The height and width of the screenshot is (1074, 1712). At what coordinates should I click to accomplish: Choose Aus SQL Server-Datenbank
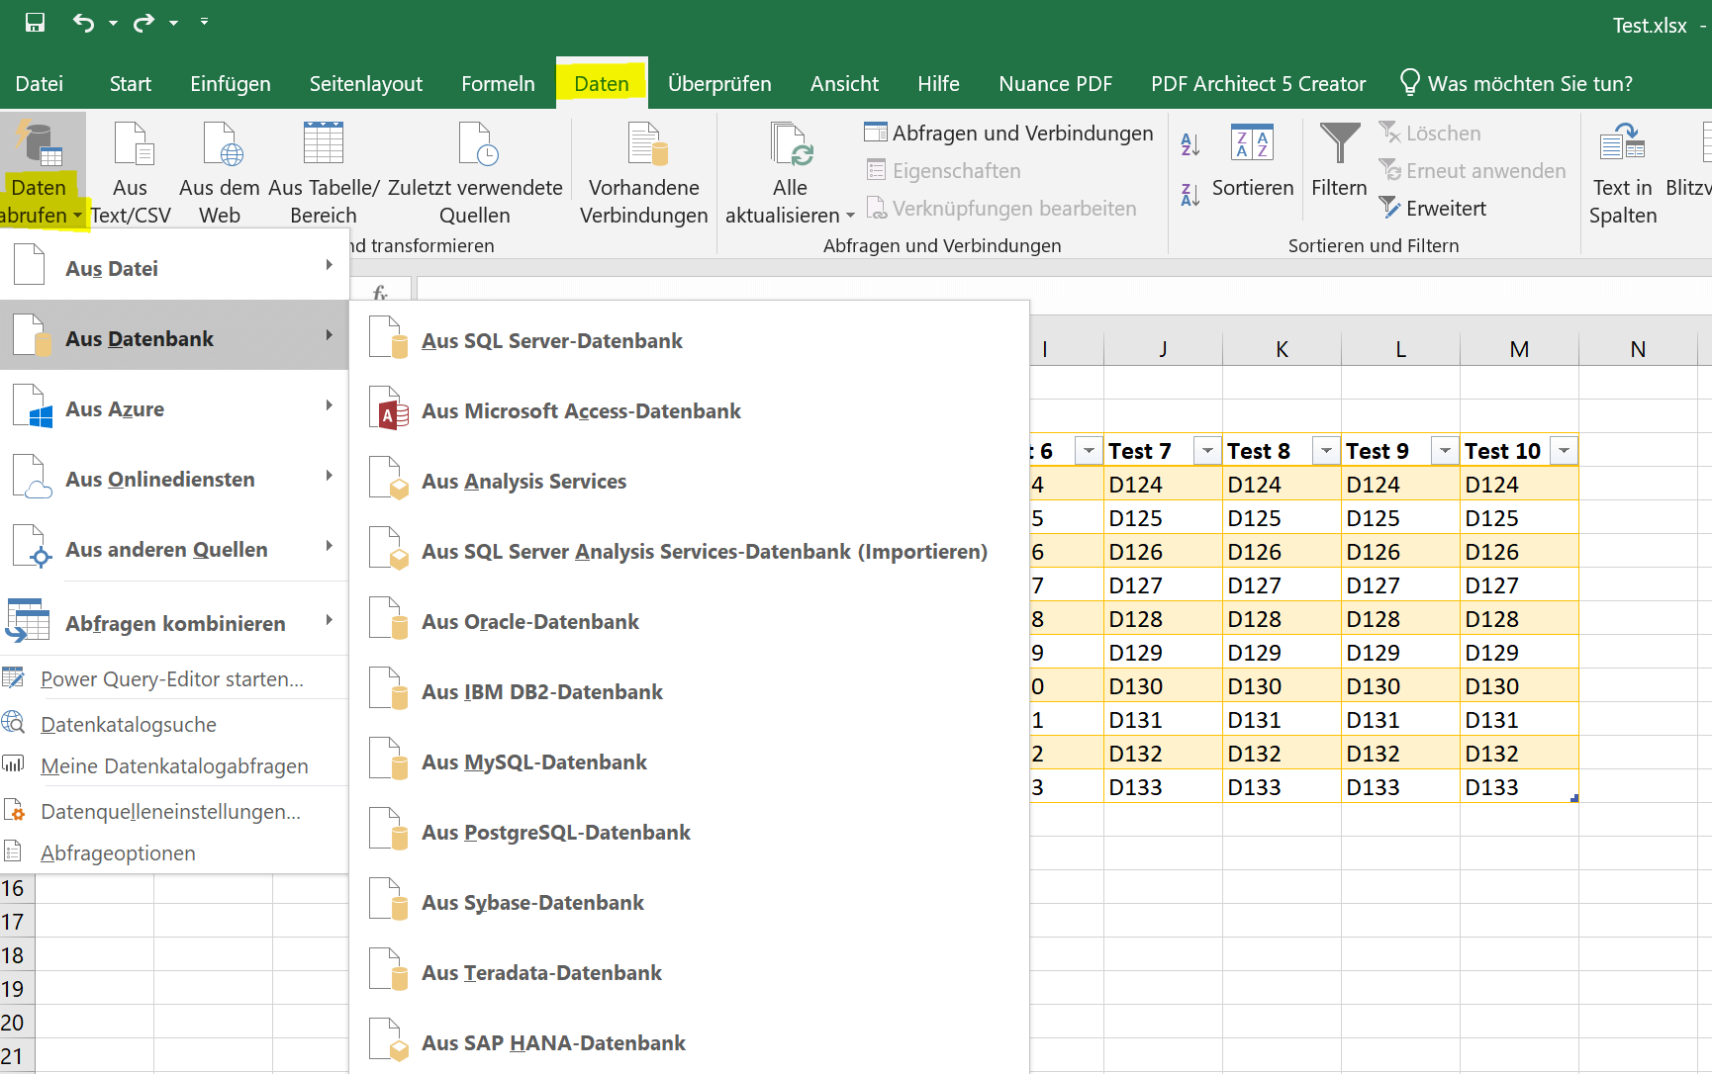(x=689, y=340)
